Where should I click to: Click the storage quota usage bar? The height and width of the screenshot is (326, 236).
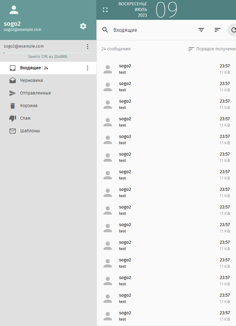pyautogui.click(x=47, y=53)
